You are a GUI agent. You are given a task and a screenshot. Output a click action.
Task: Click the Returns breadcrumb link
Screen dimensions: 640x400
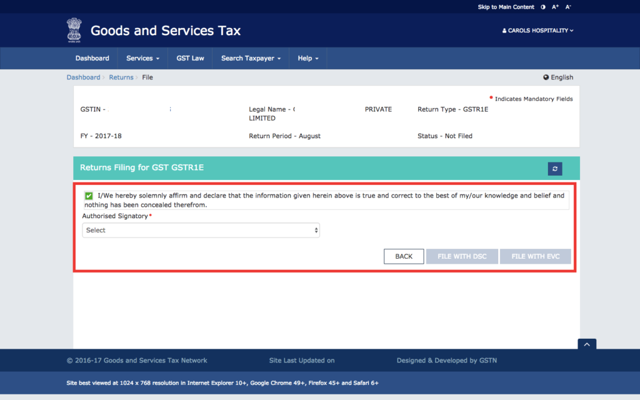click(x=121, y=77)
